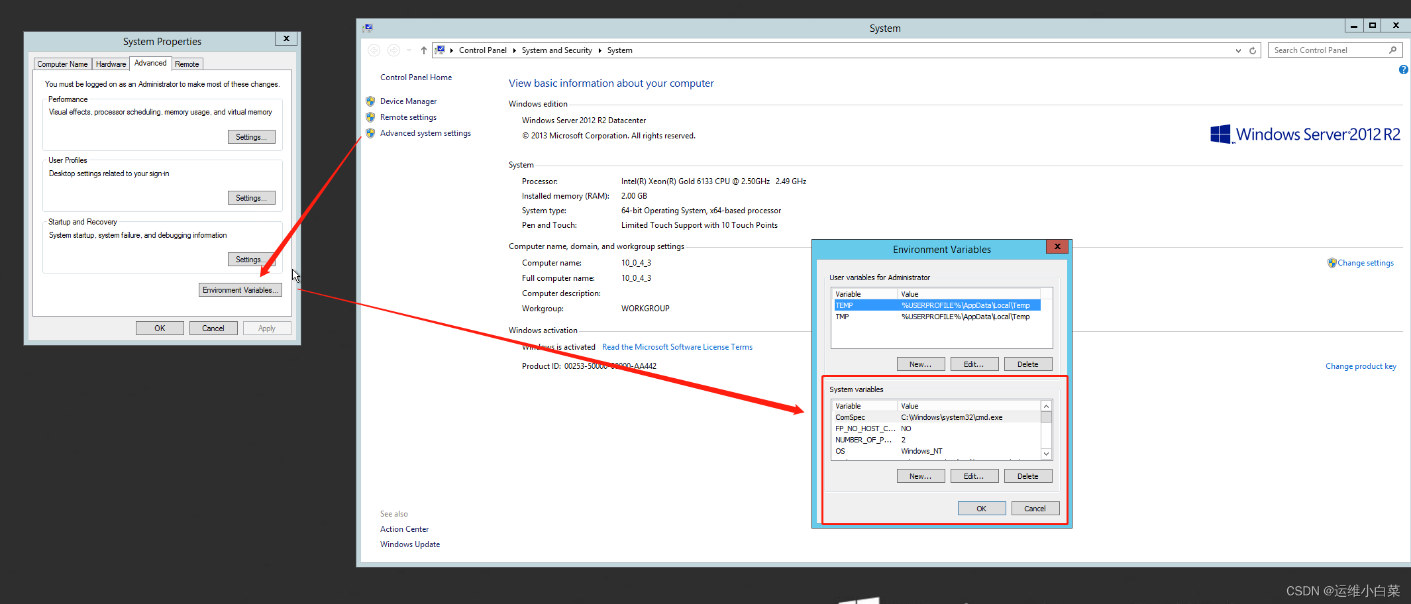
Task: Open Action Center under See also
Action: (x=404, y=529)
